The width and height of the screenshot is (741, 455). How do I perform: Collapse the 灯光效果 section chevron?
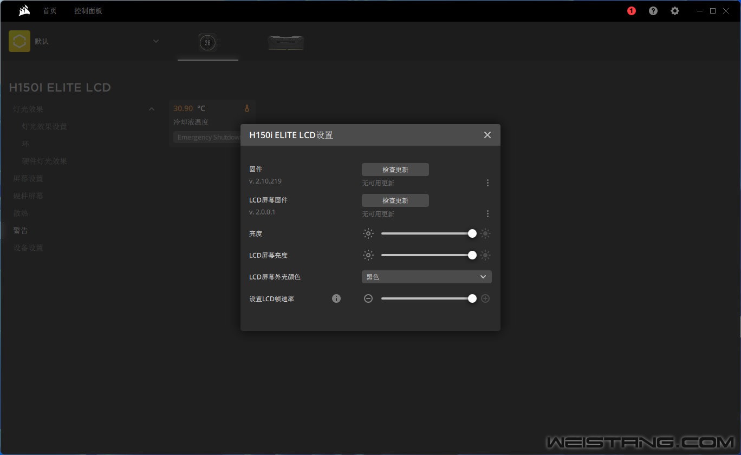click(152, 109)
